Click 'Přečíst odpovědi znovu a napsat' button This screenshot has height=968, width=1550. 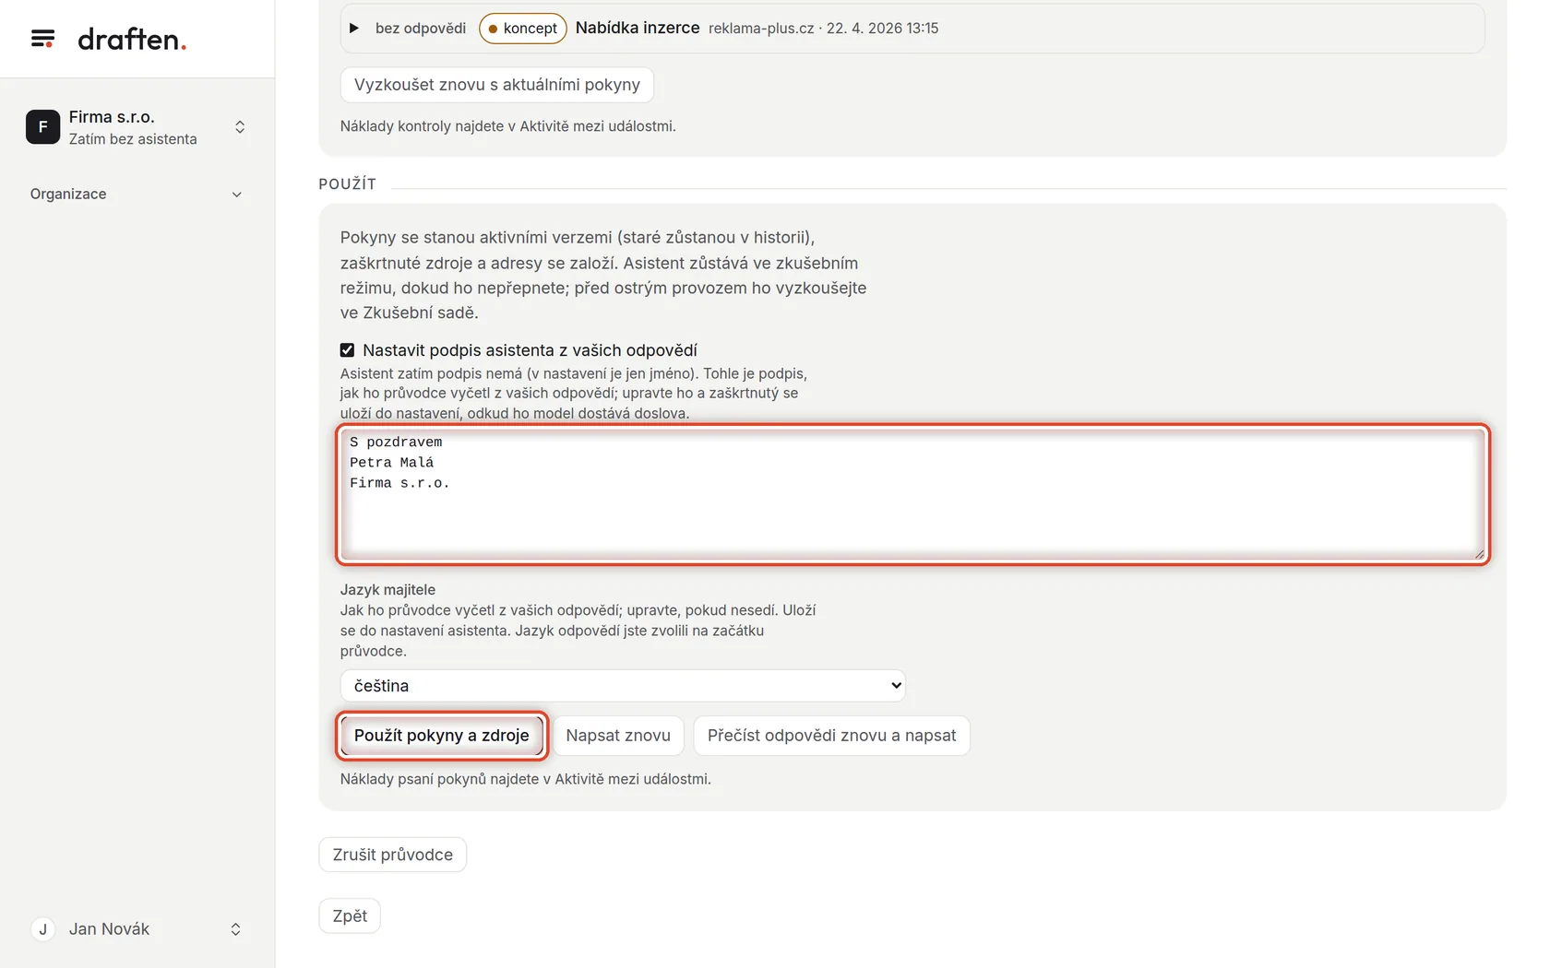pos(831,736)
